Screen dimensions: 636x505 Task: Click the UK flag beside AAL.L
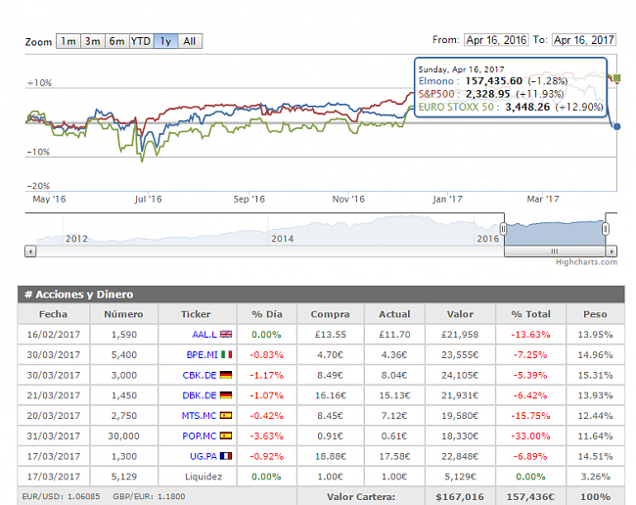pos(226,334)
